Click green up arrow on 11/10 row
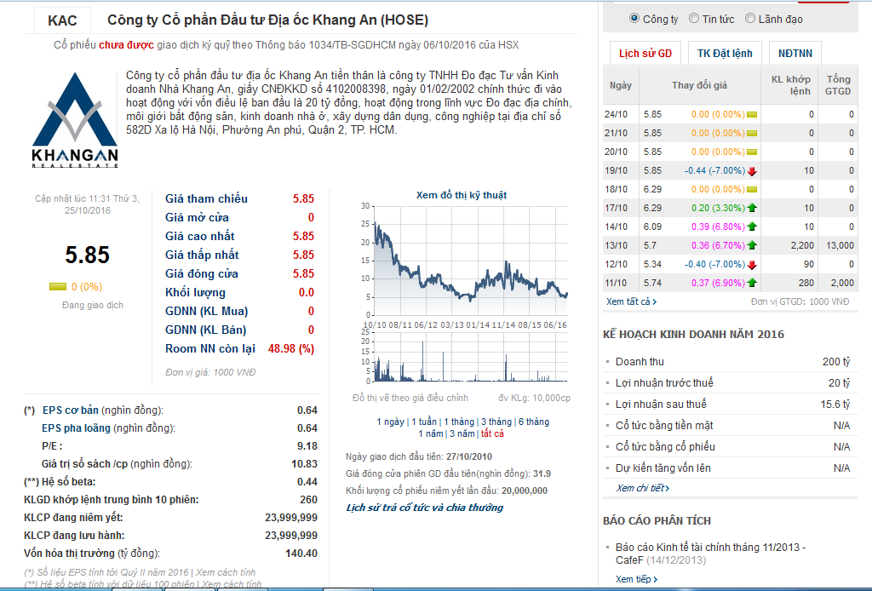The image size is (872, 591). [752, 283]
